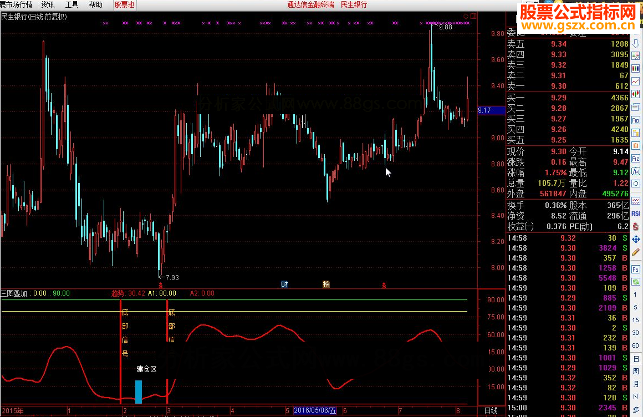The image size is (643, 417).
Task: Click the 换手 value 0.36%
Action: point(555,205)
